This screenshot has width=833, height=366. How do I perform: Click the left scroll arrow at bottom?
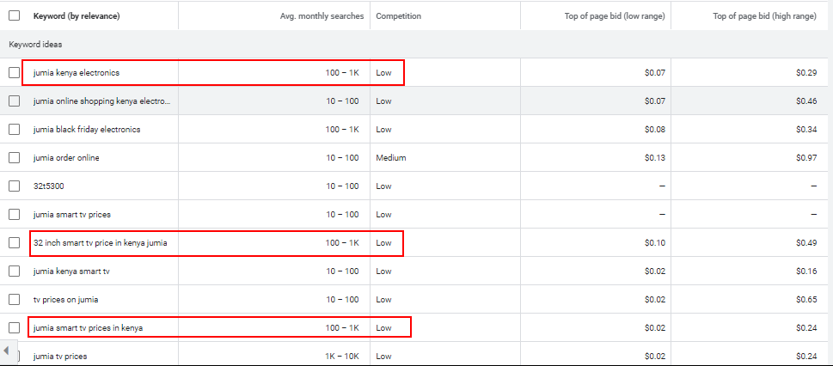pos(6,350)
